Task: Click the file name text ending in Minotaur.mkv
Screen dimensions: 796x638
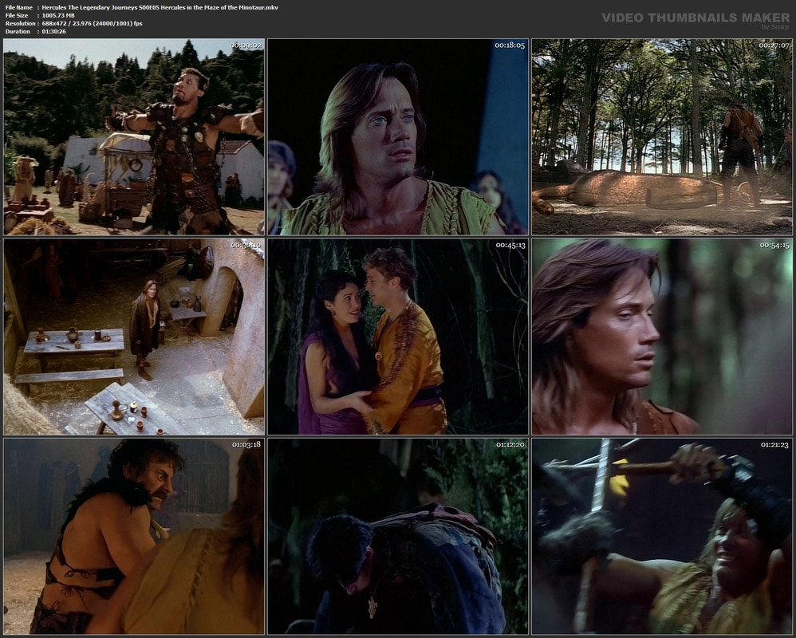Action: click(x=160, y=7)
